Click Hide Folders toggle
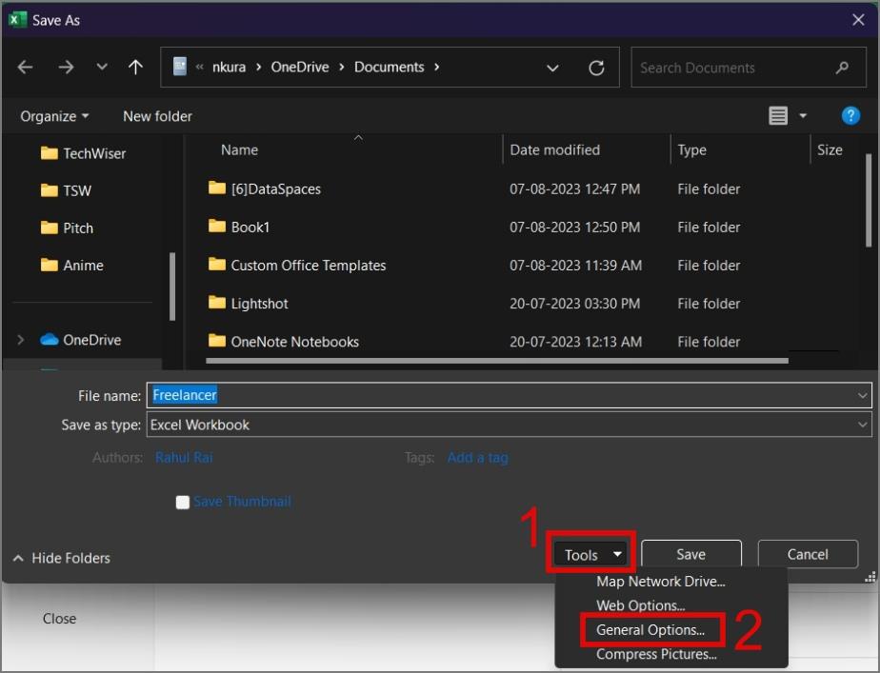This screenshot has height=673, width=880. (x=61, y=558)
